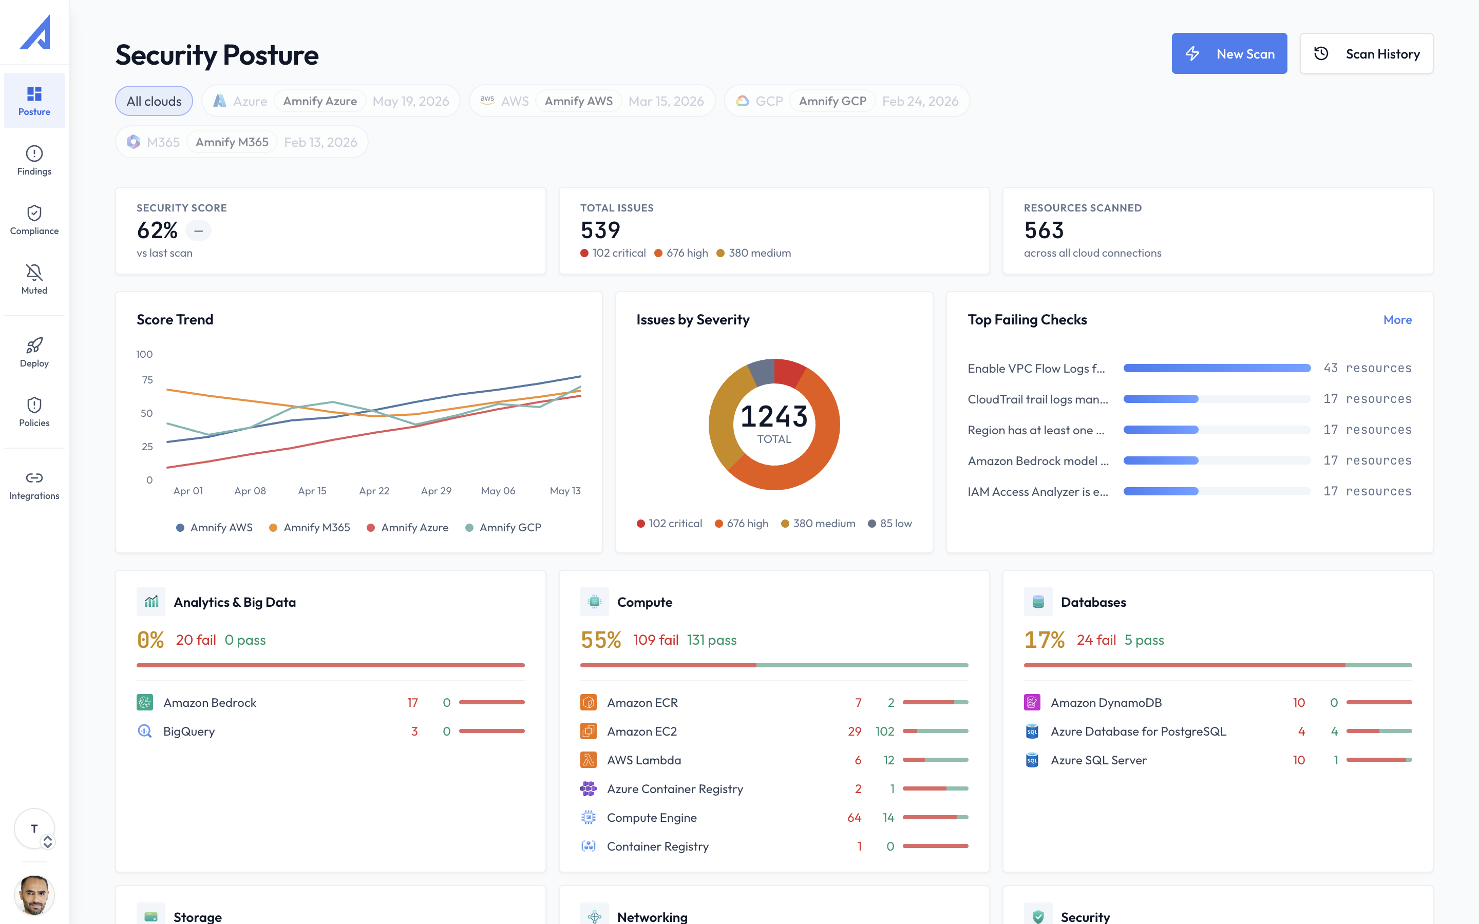Click the Amazon DynamoDB service icon
Image resolution: width=1479 pixels, height=924 pixels.
click(1032, 702)
